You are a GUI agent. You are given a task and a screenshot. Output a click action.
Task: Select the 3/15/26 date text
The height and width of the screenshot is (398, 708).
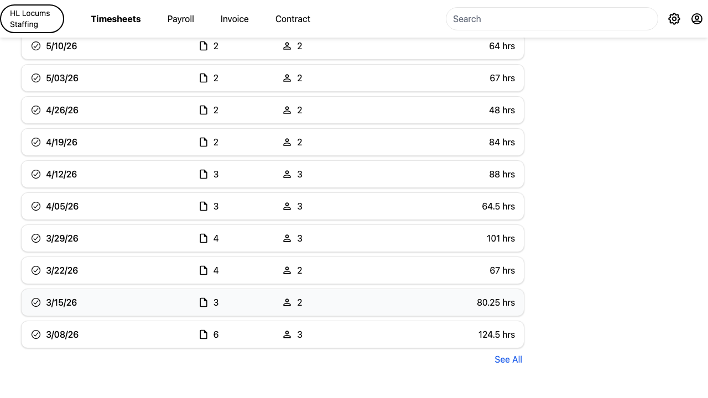pos(62,302)
